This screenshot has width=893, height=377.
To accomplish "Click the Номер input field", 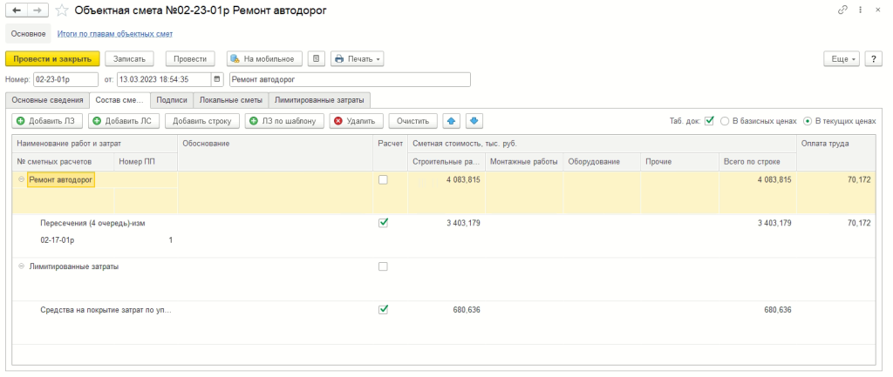I will (x=67, y=79).
